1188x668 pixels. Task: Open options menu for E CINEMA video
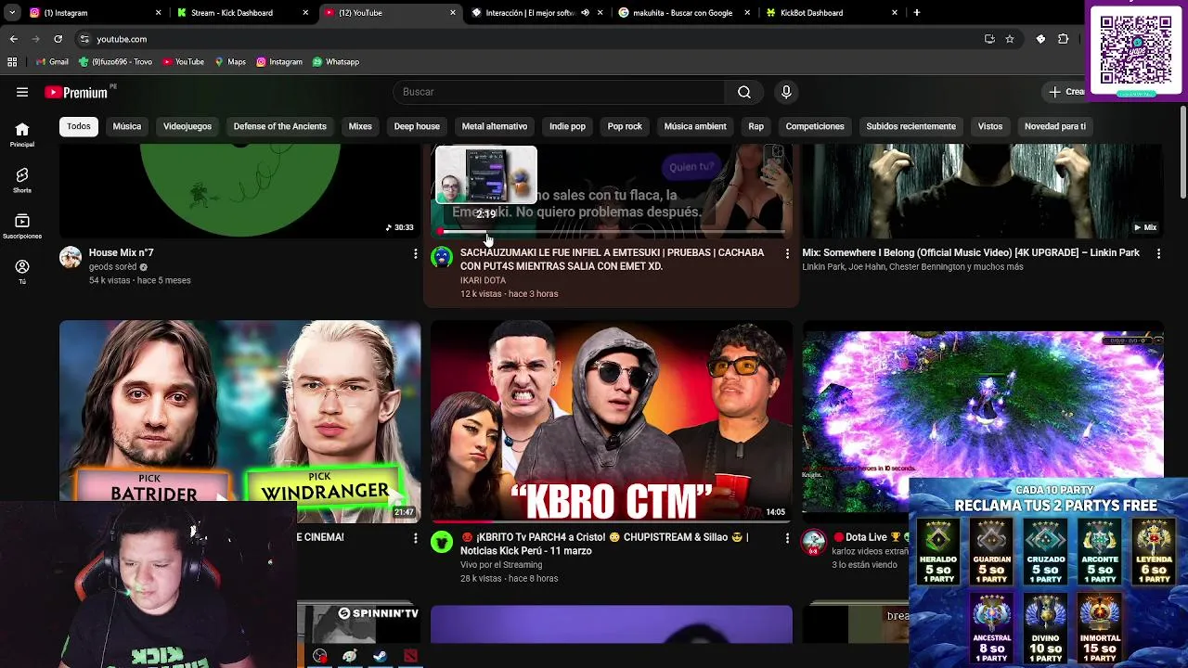(x=415, y=538)
